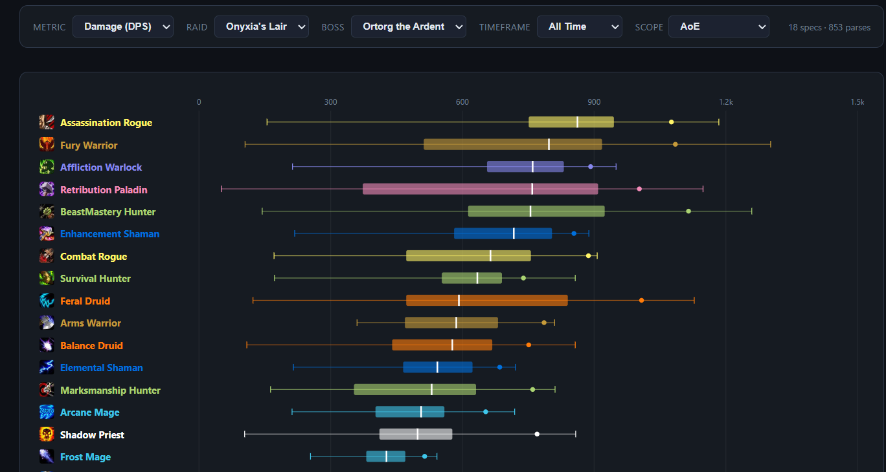Click the Marksmanship Hunter box plot bar

(415, 389)
